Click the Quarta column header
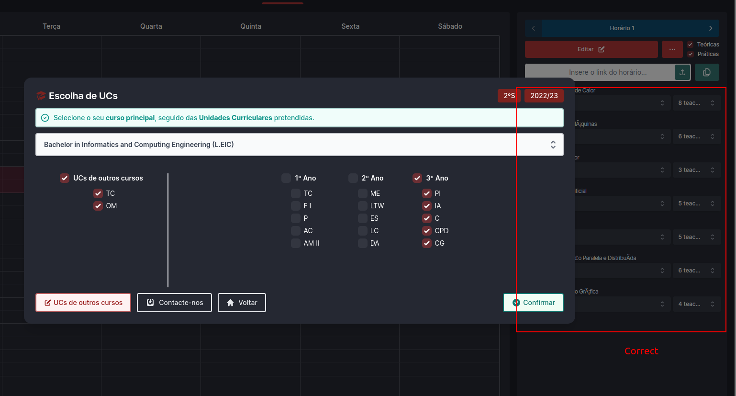 [x=151, y=26]
